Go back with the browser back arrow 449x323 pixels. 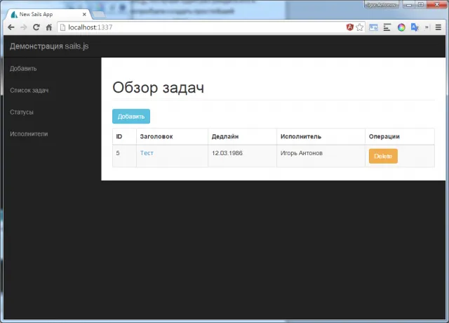11,27
